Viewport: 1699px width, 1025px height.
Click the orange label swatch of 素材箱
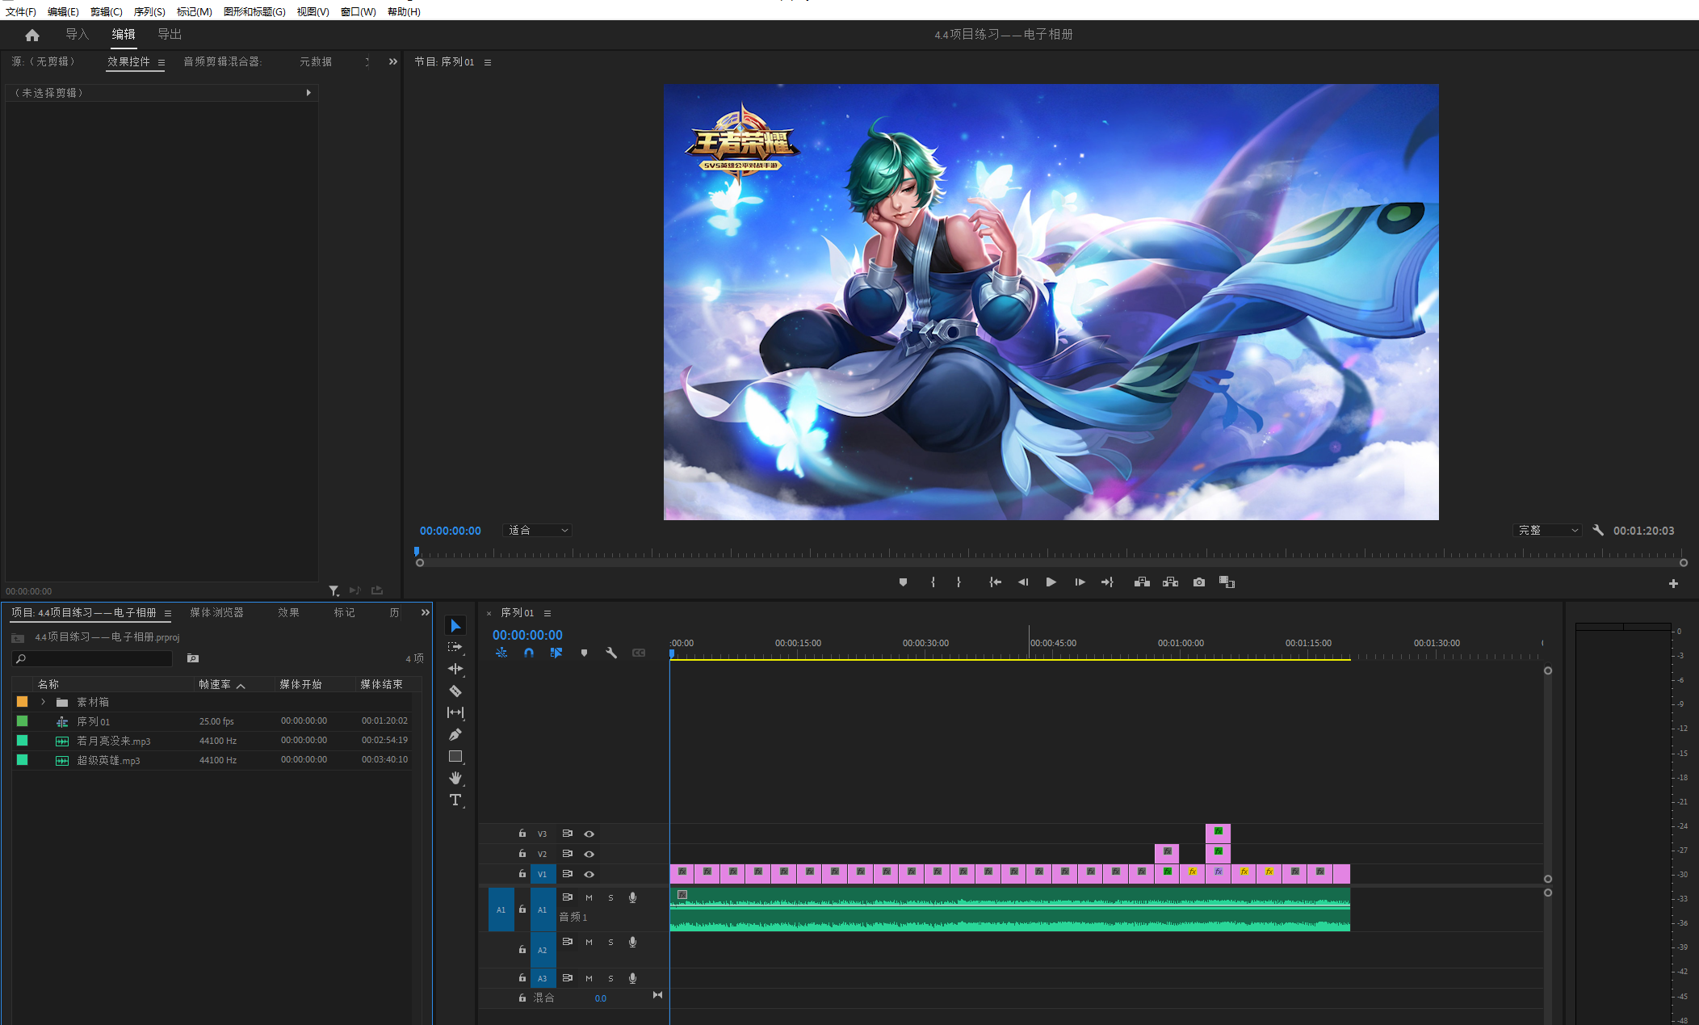click(23, 702)
